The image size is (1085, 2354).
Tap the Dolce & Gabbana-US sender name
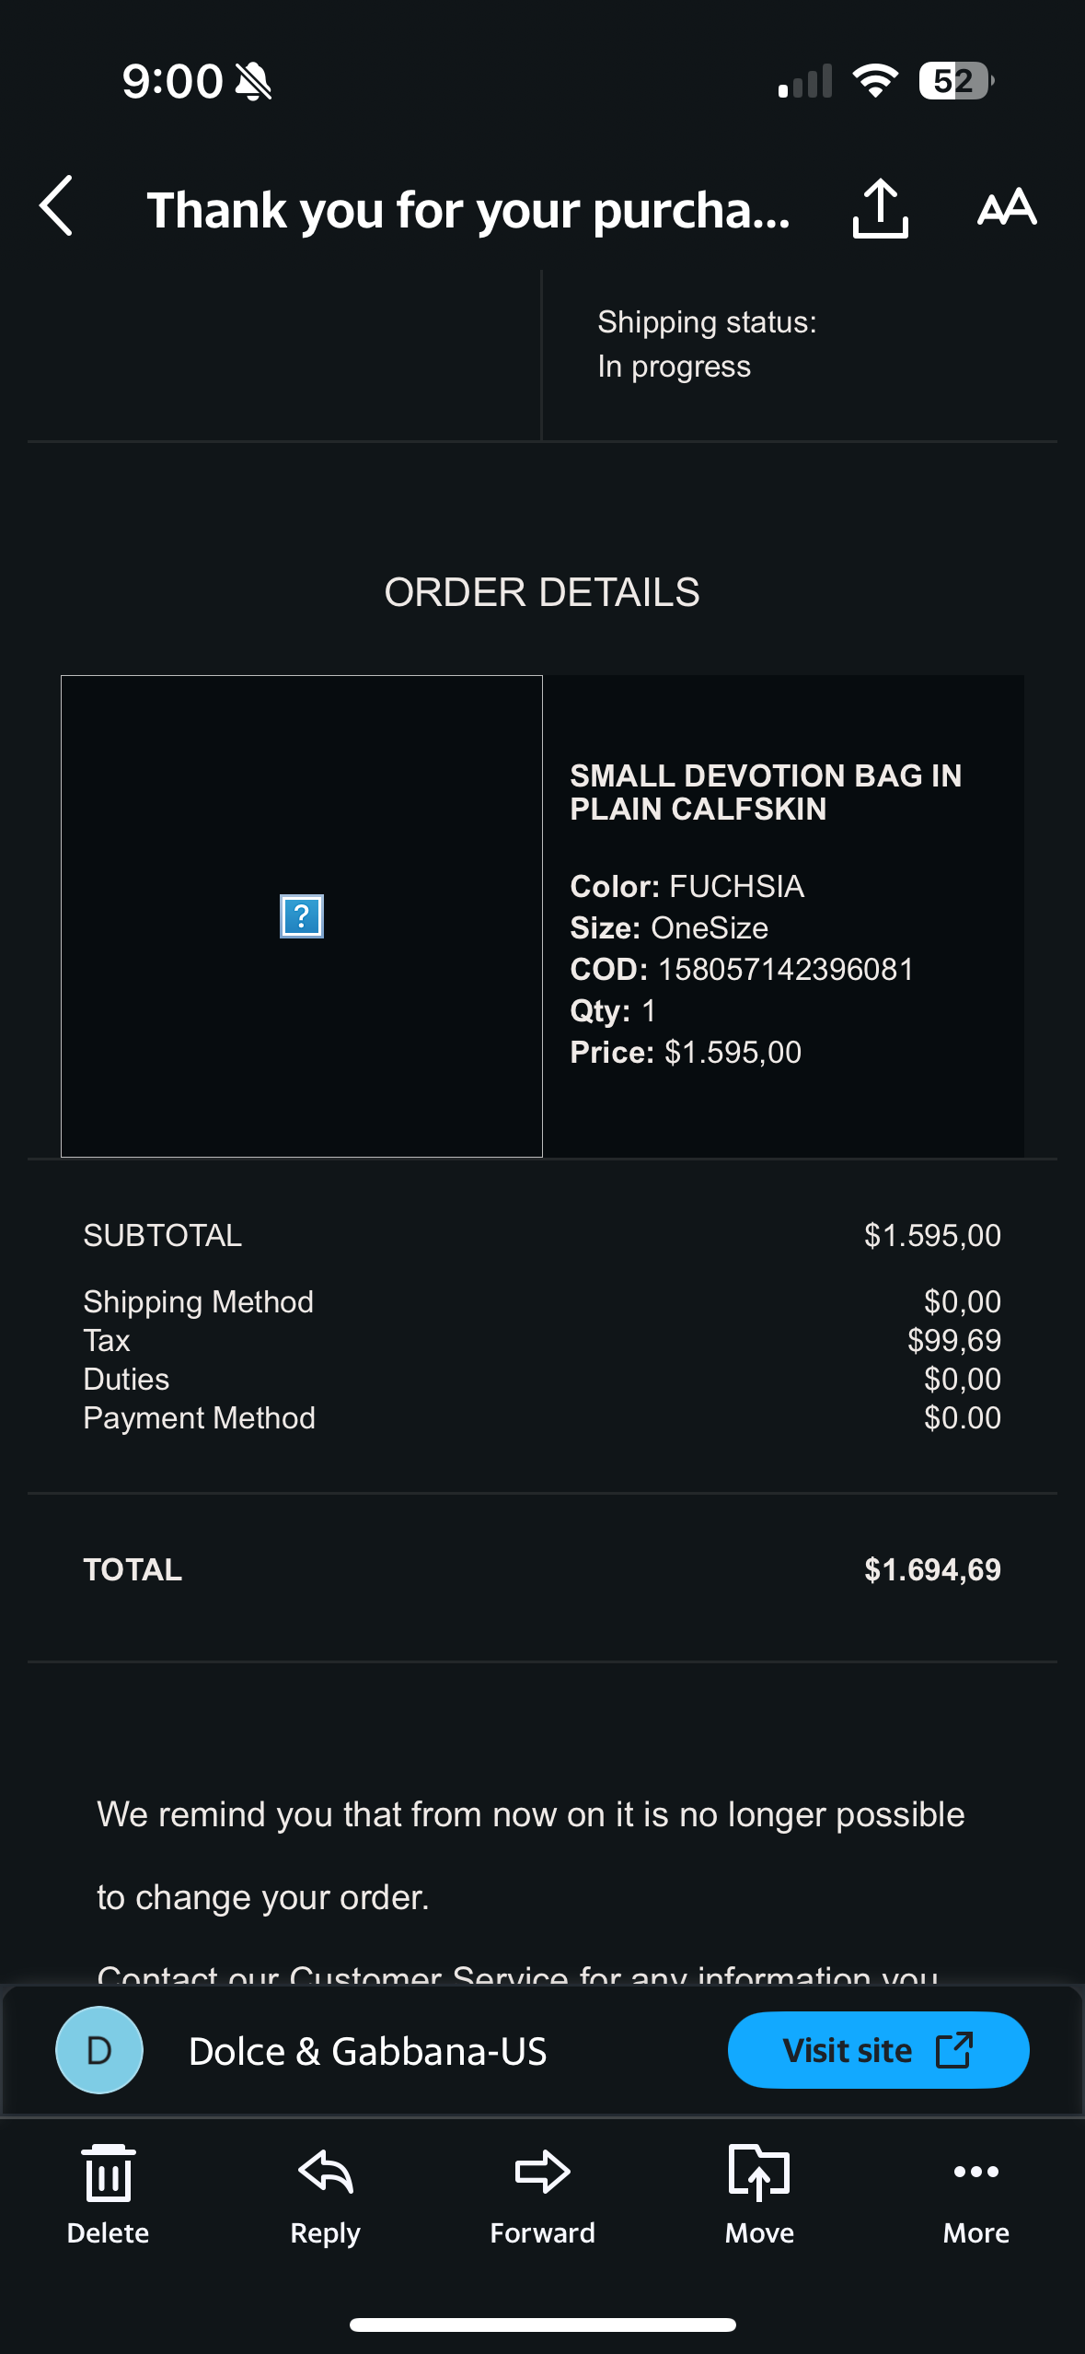click(x=367, y=2051)
